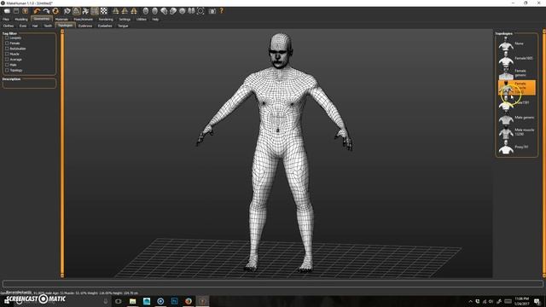The height and width of the screenshot is (307, 546).
Task: Click the middle symmetry triangle icon
Action: pyautogui.click(x=125, y=11)
